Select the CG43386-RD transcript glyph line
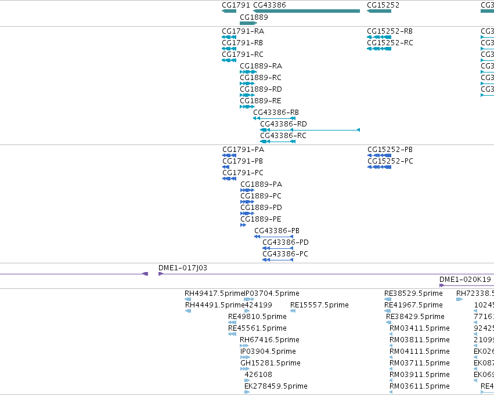Viewport: 494px width, 395px height. point(310,130)
